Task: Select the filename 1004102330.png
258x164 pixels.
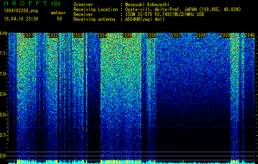Action: tap(21, 11)
